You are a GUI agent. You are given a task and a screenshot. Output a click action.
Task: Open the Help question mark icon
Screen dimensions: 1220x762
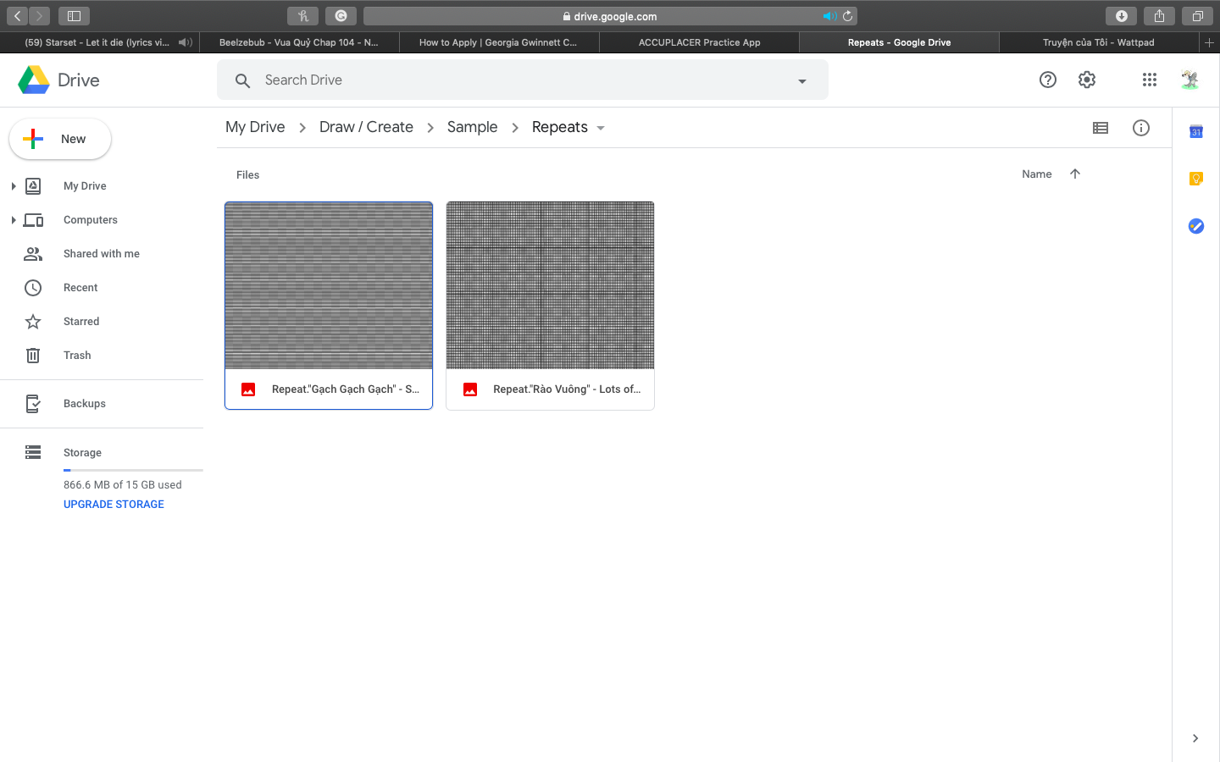click(x=1048, y=80)
